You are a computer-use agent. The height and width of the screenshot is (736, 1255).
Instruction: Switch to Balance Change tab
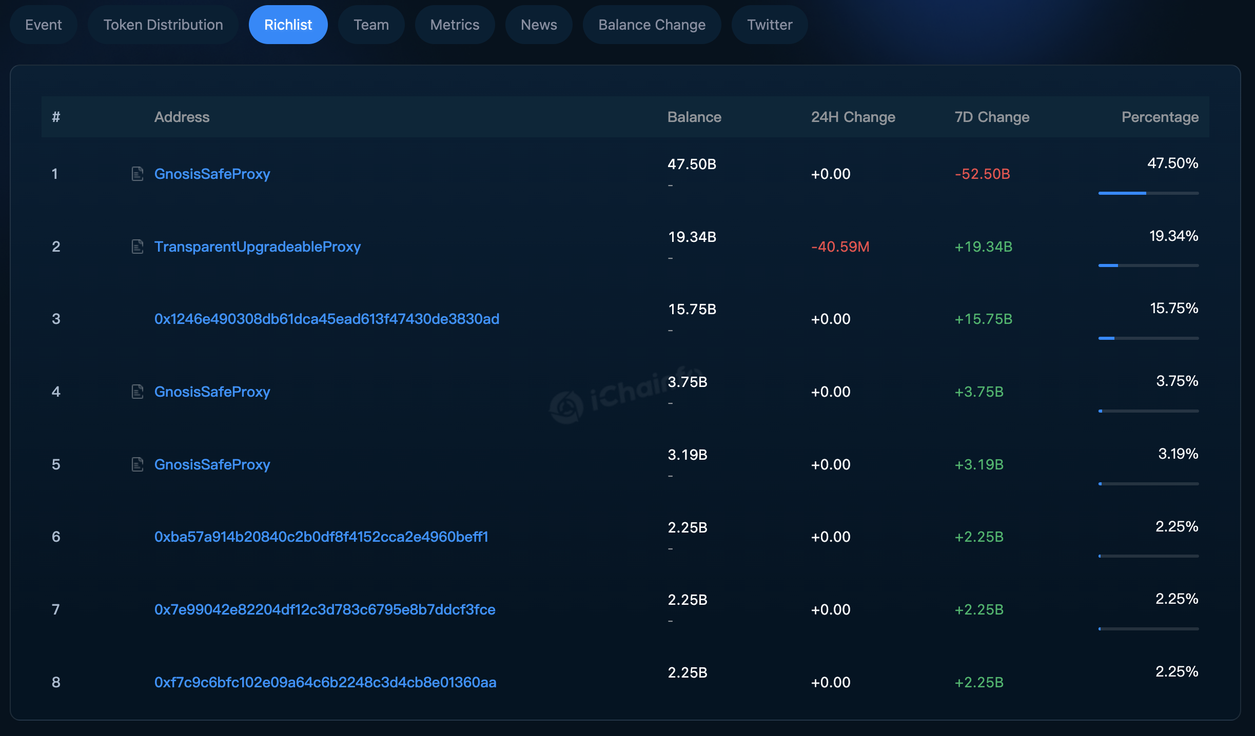(x=652, y=25)
